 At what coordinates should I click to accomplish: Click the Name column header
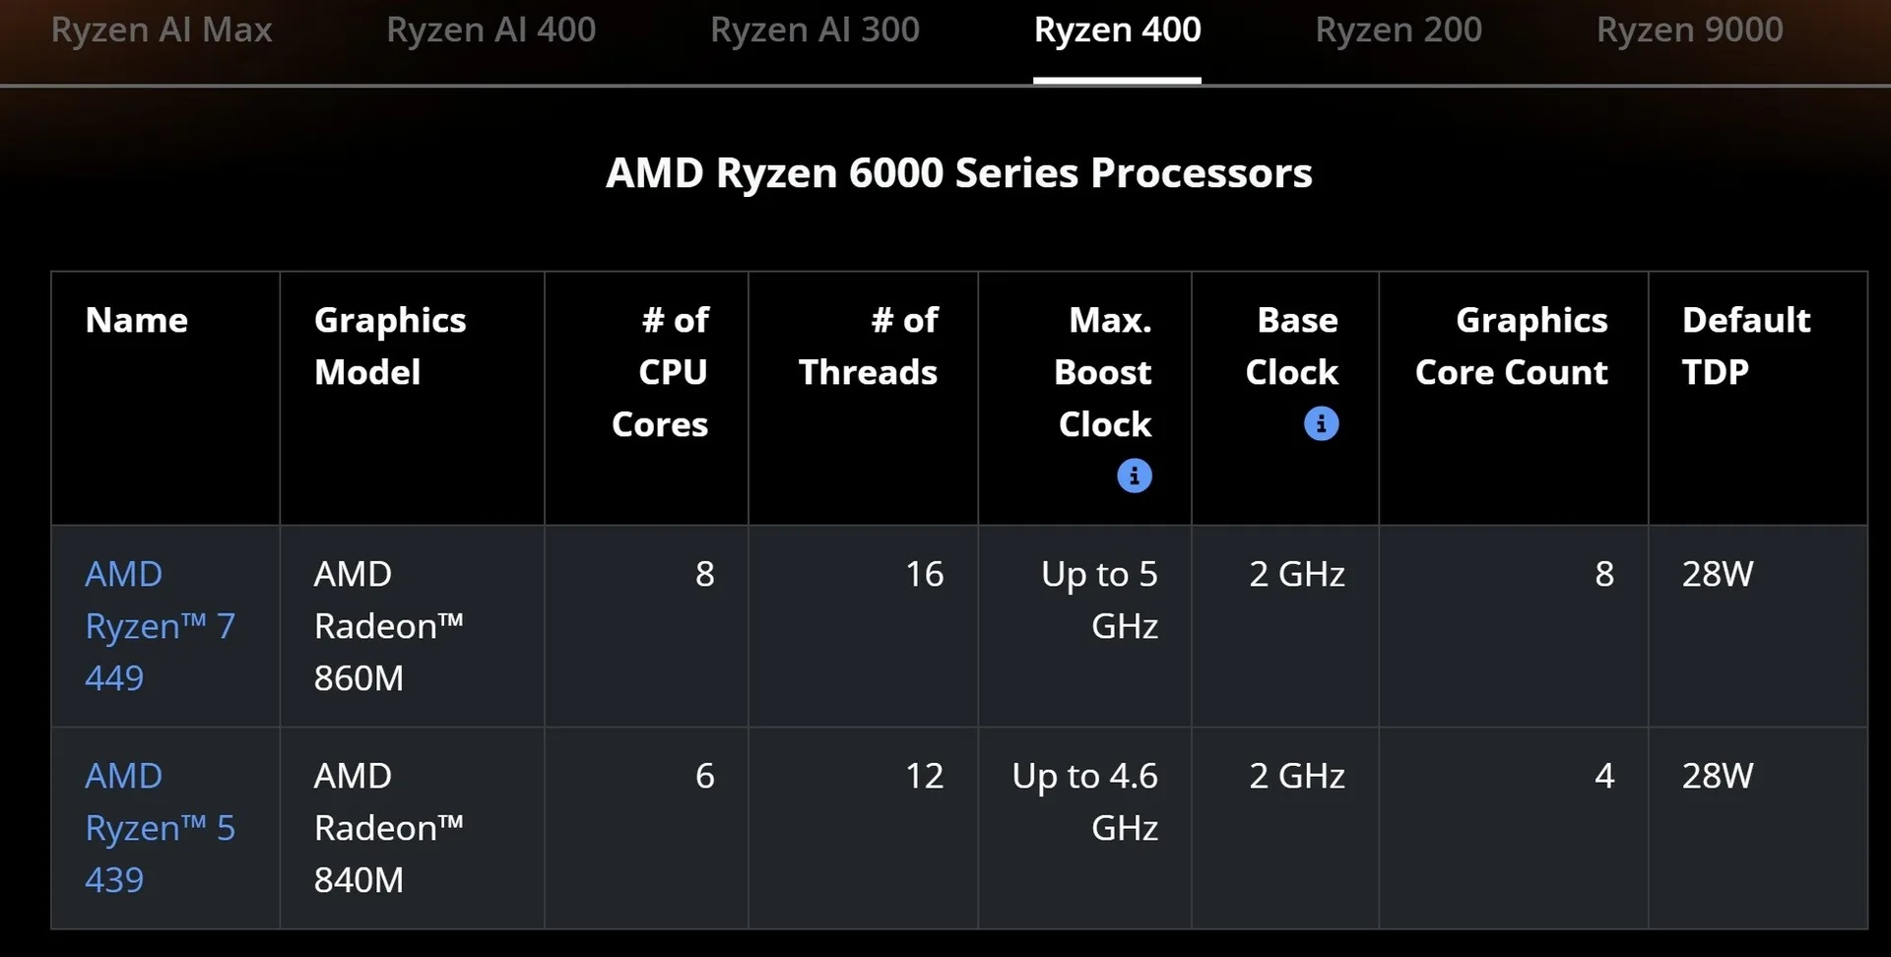[x=137, y=320]
